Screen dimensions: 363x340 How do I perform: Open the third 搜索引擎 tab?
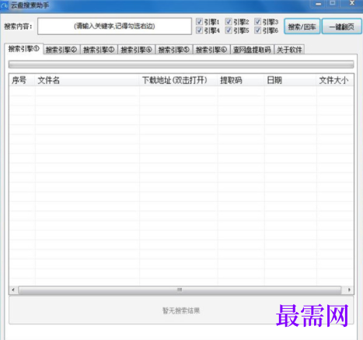click(x=99, y=50)
